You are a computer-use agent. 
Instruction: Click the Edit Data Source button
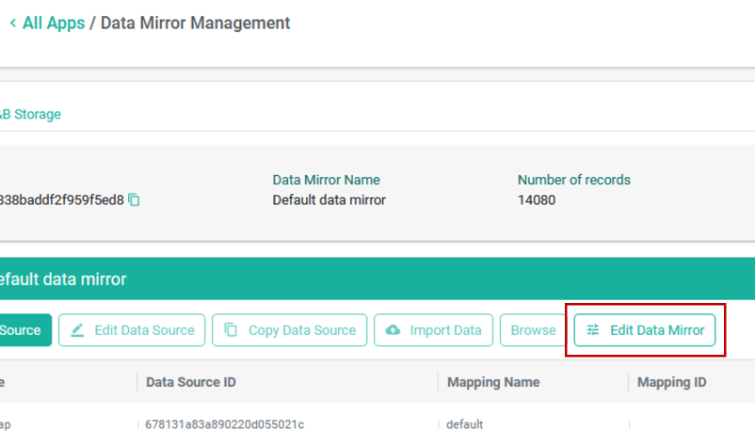click(132, 330)
